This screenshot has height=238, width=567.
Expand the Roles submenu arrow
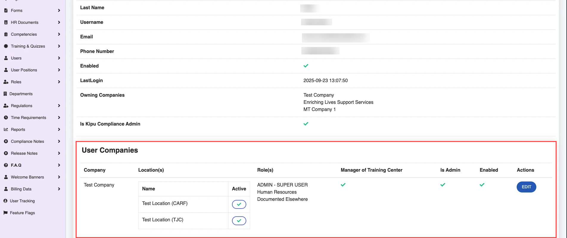pos(59,82)
